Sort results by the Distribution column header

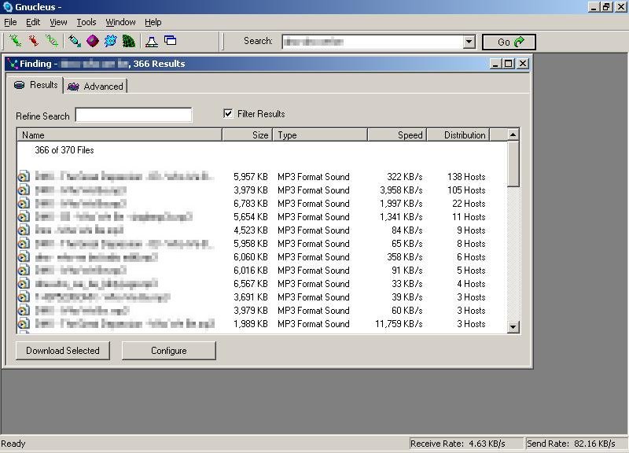click(458, 135)
